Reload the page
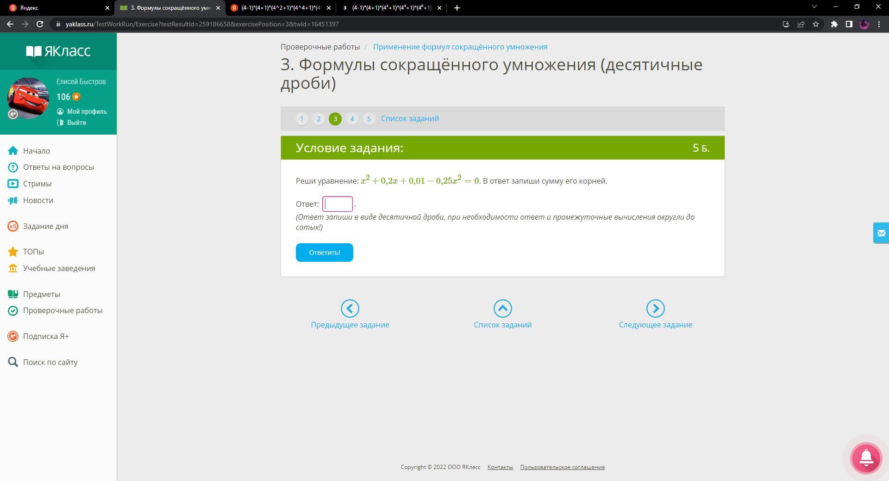Image resolution: width=889 pixels, height=481 pixels. point(40,24)
